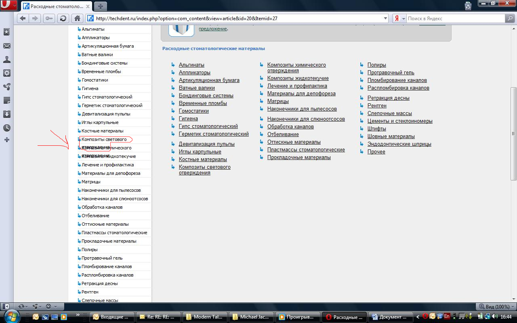
Task: Open Артикуляционная бумага link in main content
Action: tap(209, 80)
